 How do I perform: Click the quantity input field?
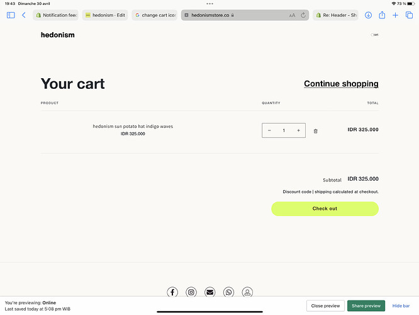tap(284, 130)
